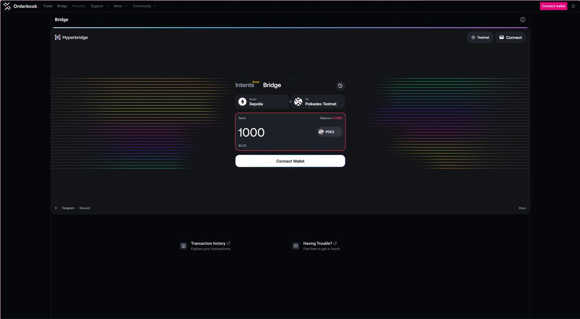This screenshot has height=319, width=580.
Task: Expand the More menu dropdown
Action: (x=121, y=6)
